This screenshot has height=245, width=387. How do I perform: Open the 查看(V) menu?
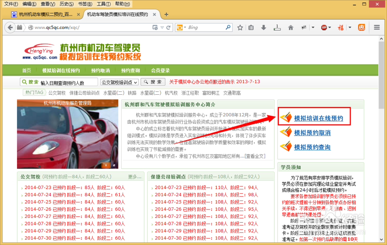pyautogui.click(x=48, y=4)
